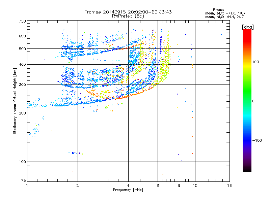Click the colorbar tick label '100'
This screenshot has width=270, height=202.
[x=255, y=62]
